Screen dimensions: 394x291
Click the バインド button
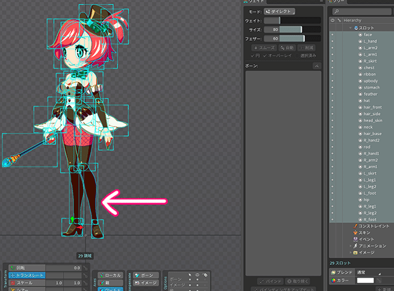(271, 281)
